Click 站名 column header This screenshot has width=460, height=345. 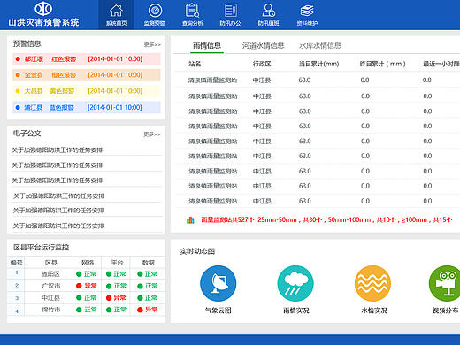[x=195, y=64]
